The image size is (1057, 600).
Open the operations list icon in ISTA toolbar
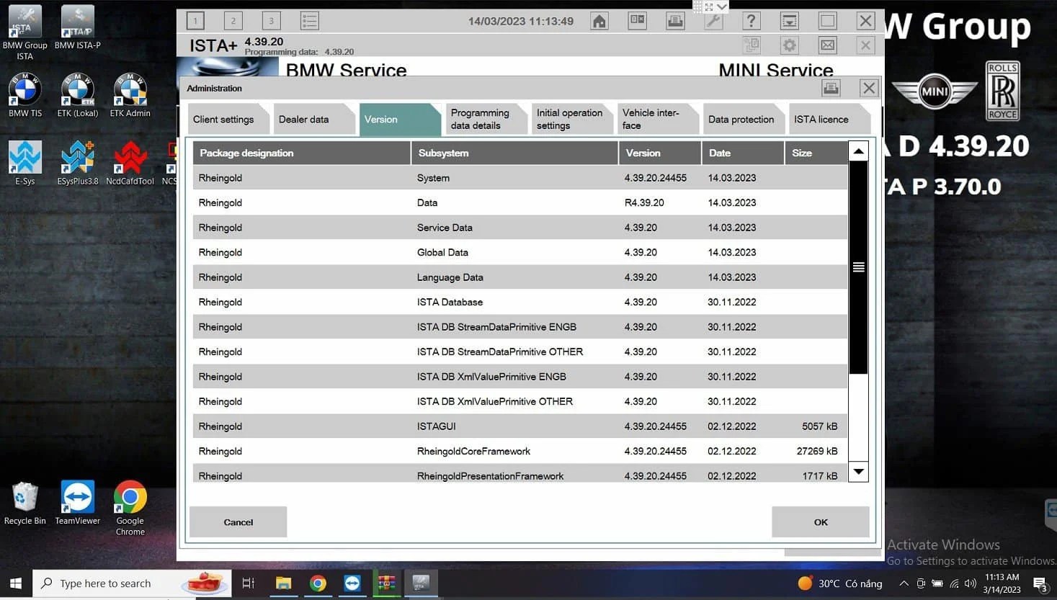point(310,21)
